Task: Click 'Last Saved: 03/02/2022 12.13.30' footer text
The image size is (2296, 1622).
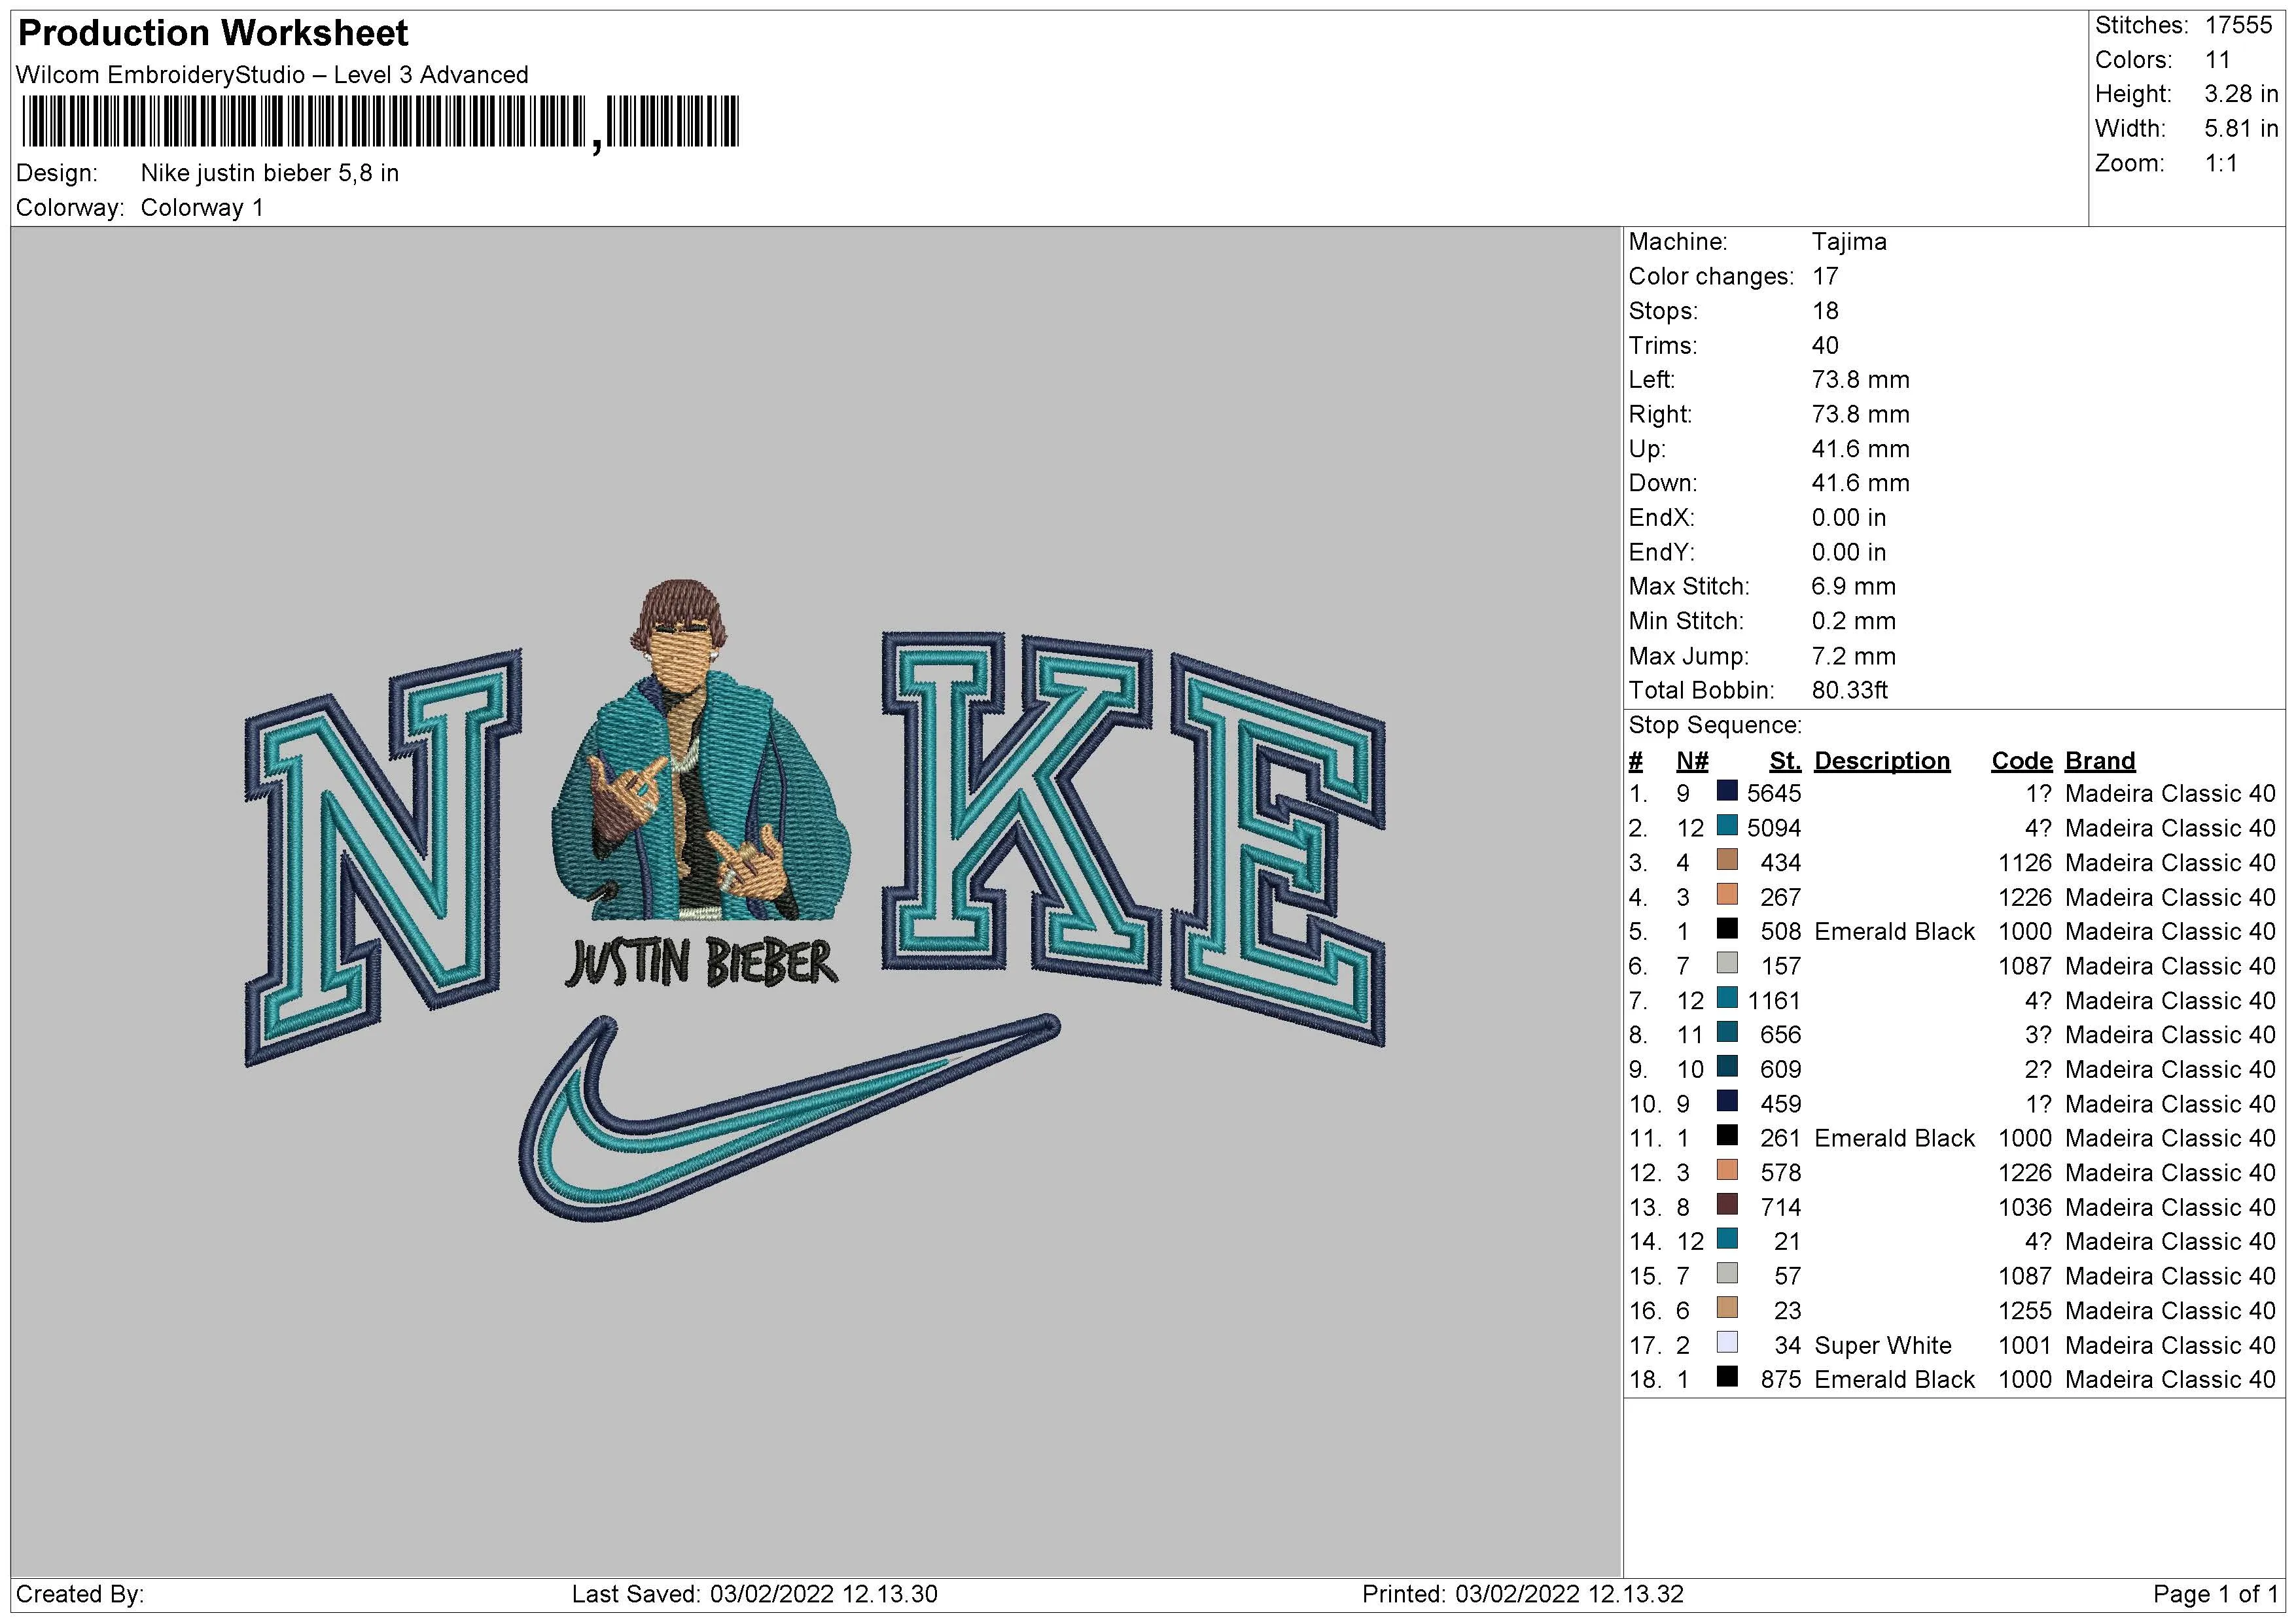Action: (755, 1594)
